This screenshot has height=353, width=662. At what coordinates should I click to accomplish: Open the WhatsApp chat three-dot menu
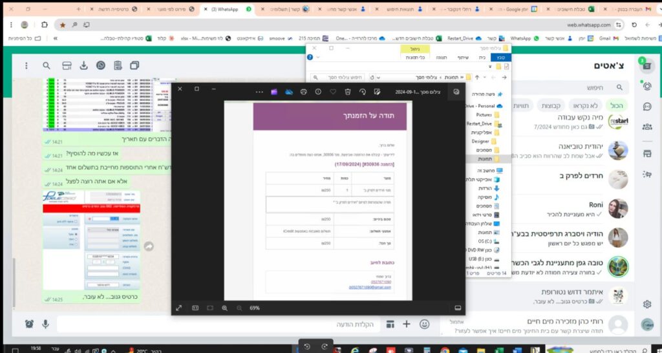27,65
